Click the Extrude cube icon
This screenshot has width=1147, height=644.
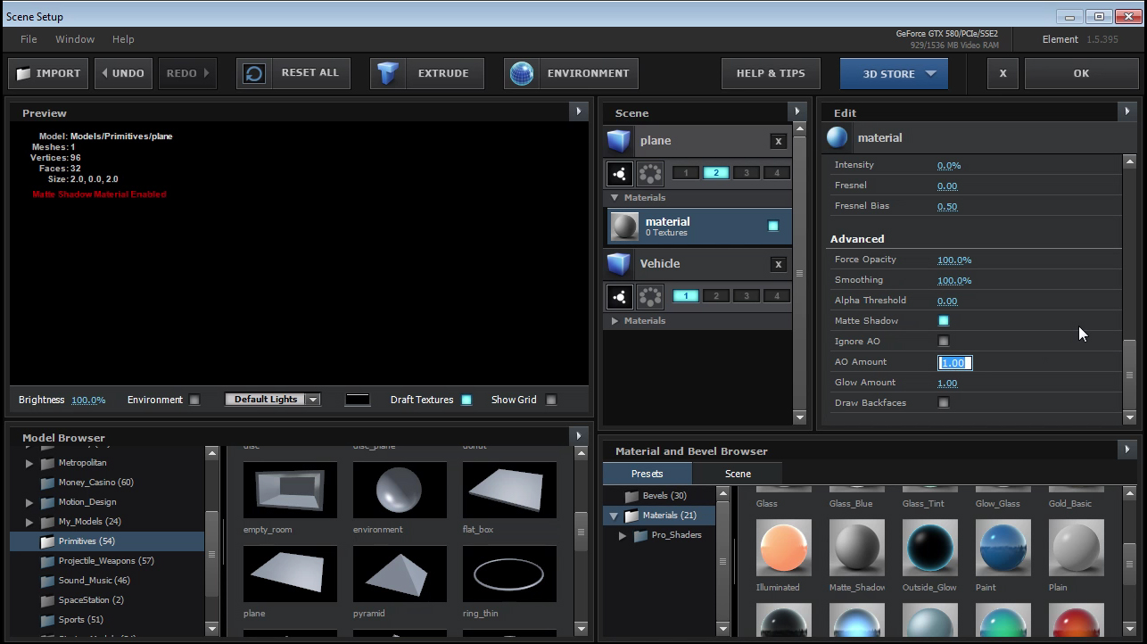388,73
